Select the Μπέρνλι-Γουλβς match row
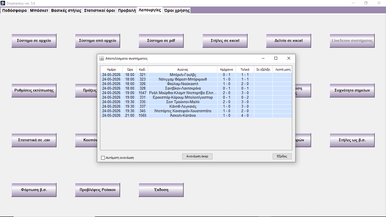 pos(196,75)
